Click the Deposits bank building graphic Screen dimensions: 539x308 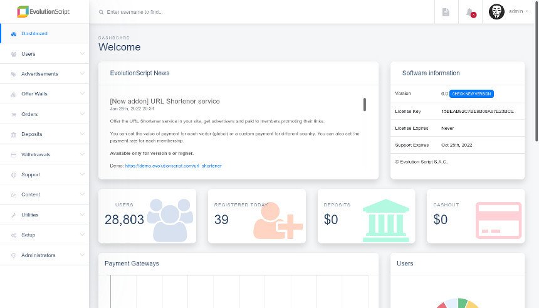click(x=385, y=221)
